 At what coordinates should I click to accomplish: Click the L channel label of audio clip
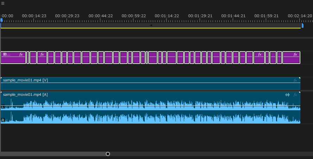tap(2, 107)
